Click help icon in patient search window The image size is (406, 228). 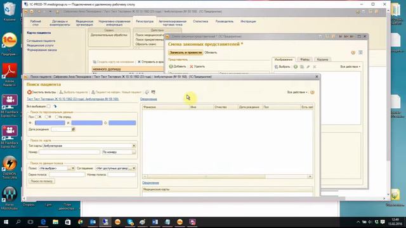pyautogui.click(x=312, y=92)
